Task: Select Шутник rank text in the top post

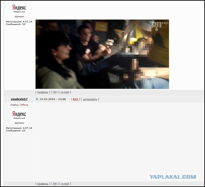Action: click(19, 16)
